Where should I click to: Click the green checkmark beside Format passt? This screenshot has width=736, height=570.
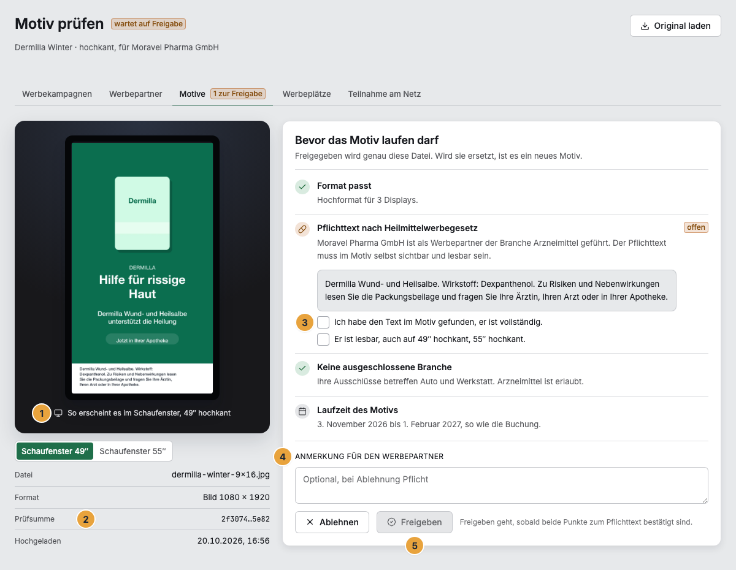click(302, 187)
